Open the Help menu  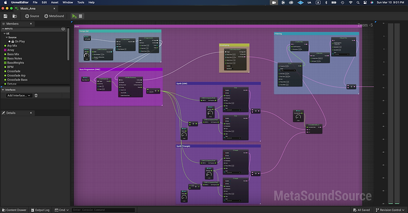point(92,2)
